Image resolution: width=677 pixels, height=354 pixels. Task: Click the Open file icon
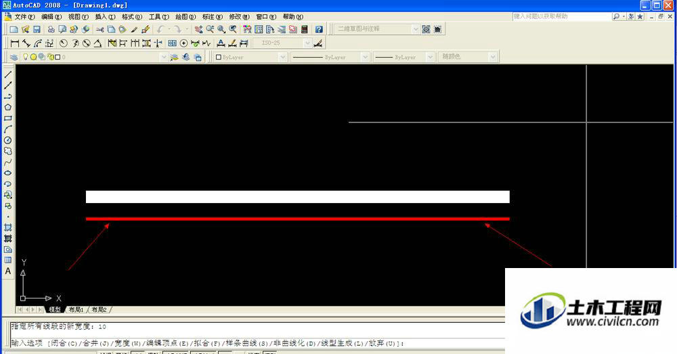point(25,29)
